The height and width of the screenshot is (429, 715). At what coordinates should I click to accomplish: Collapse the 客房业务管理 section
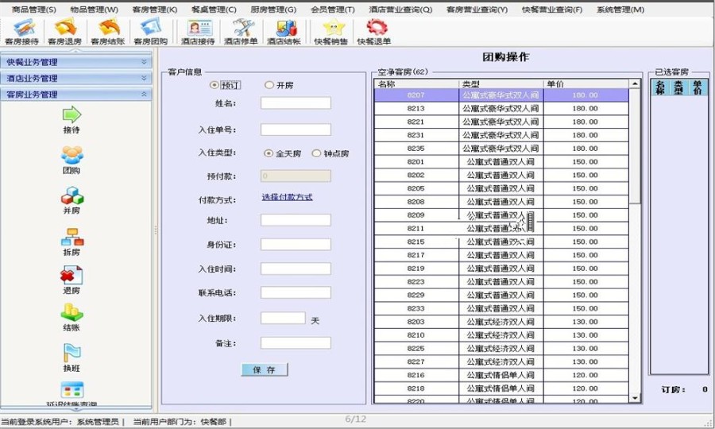pos(144,95)
